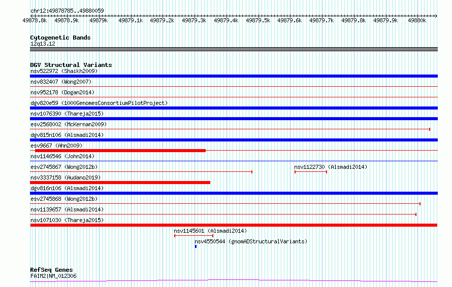The width and height of the screenshot is (452, 287).
Task: Open the FAIM2|NM_012306 gene label
Action: (53, 276)
